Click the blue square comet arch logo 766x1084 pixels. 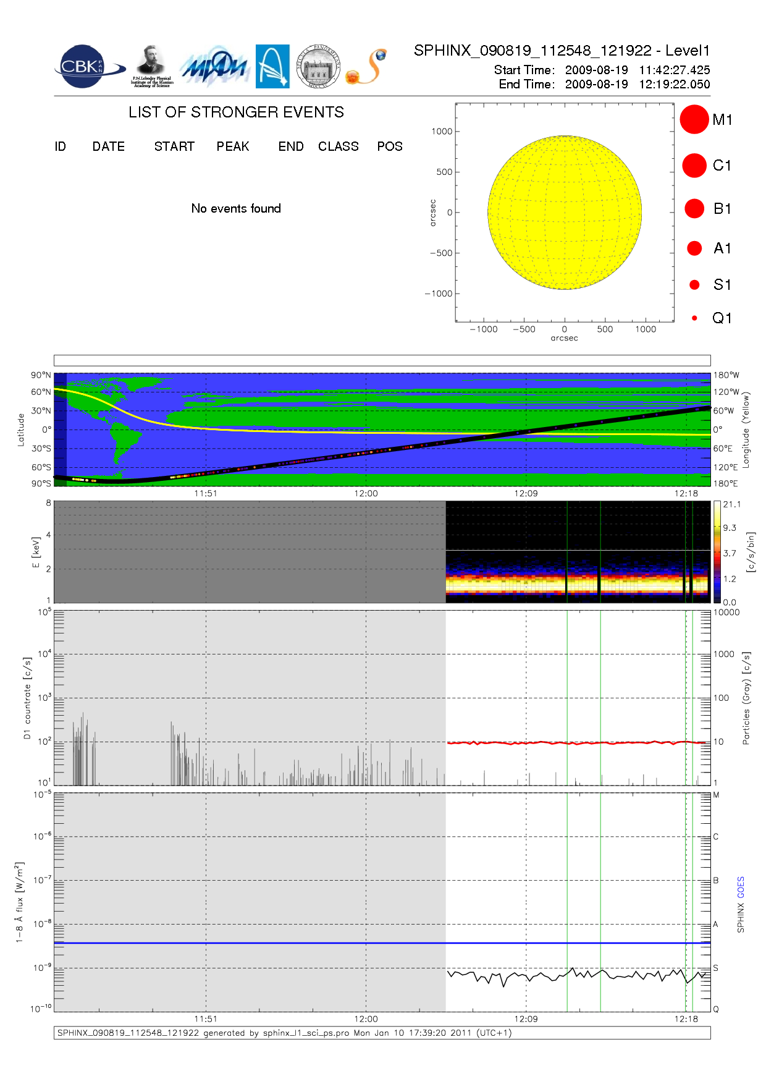(x=272, y=67)
